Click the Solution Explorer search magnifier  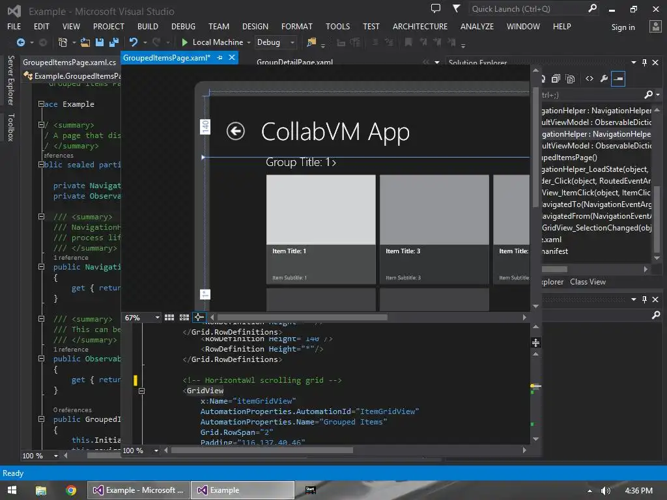(x=648, y=95)
